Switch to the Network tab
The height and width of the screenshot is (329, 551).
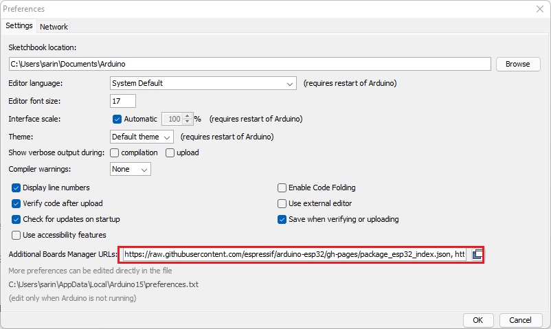tap(54, 27)
